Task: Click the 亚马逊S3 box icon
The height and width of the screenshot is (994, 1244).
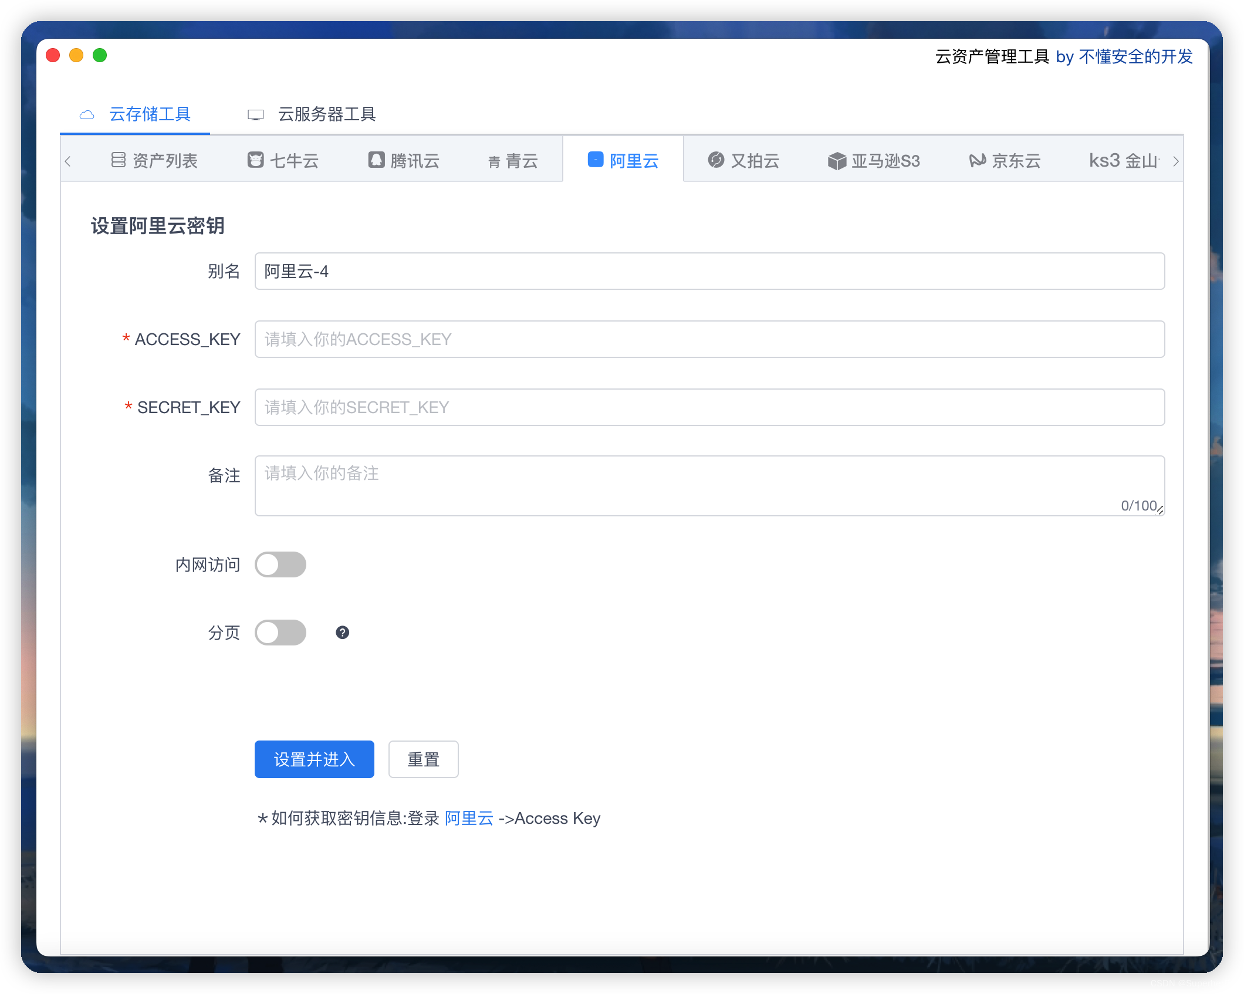Action: point(836,160)
